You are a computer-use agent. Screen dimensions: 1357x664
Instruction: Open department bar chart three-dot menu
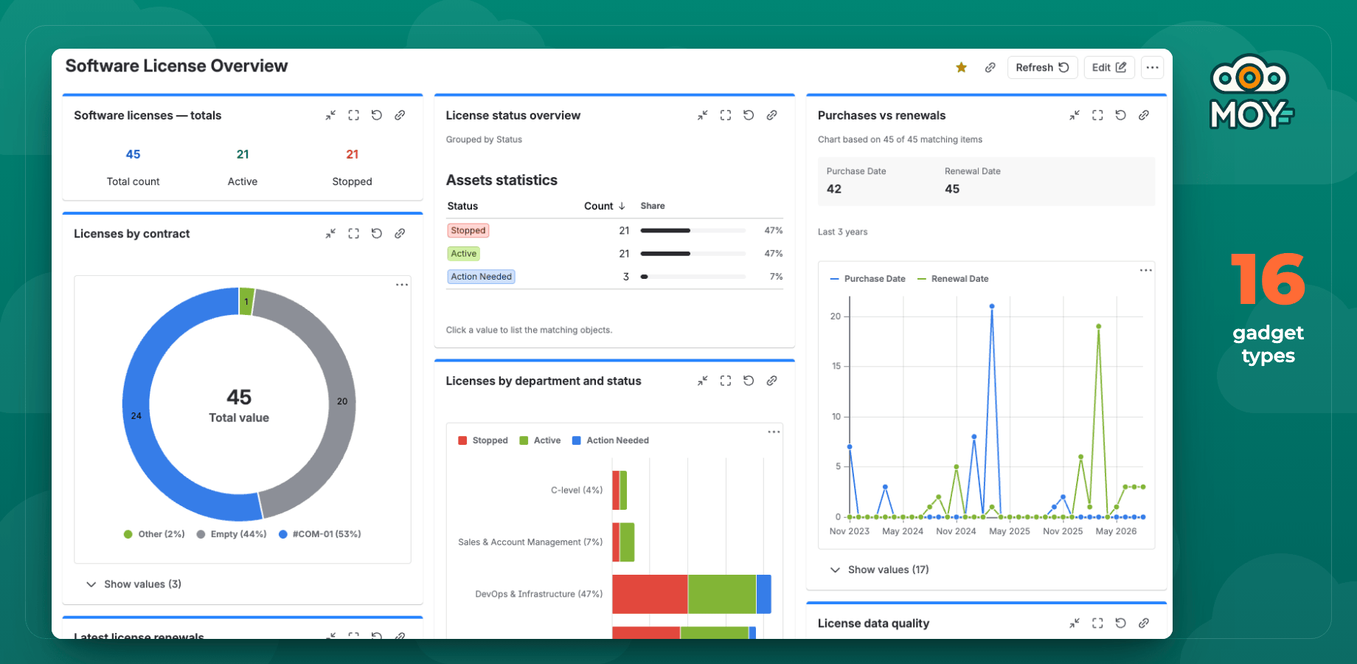(774, 432)
